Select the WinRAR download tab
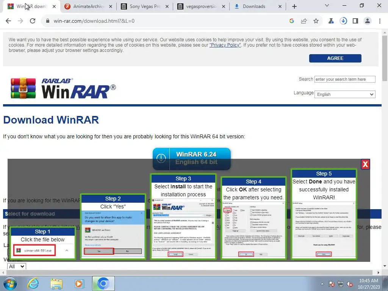This screenshot has height=291, width=388. 31,6
